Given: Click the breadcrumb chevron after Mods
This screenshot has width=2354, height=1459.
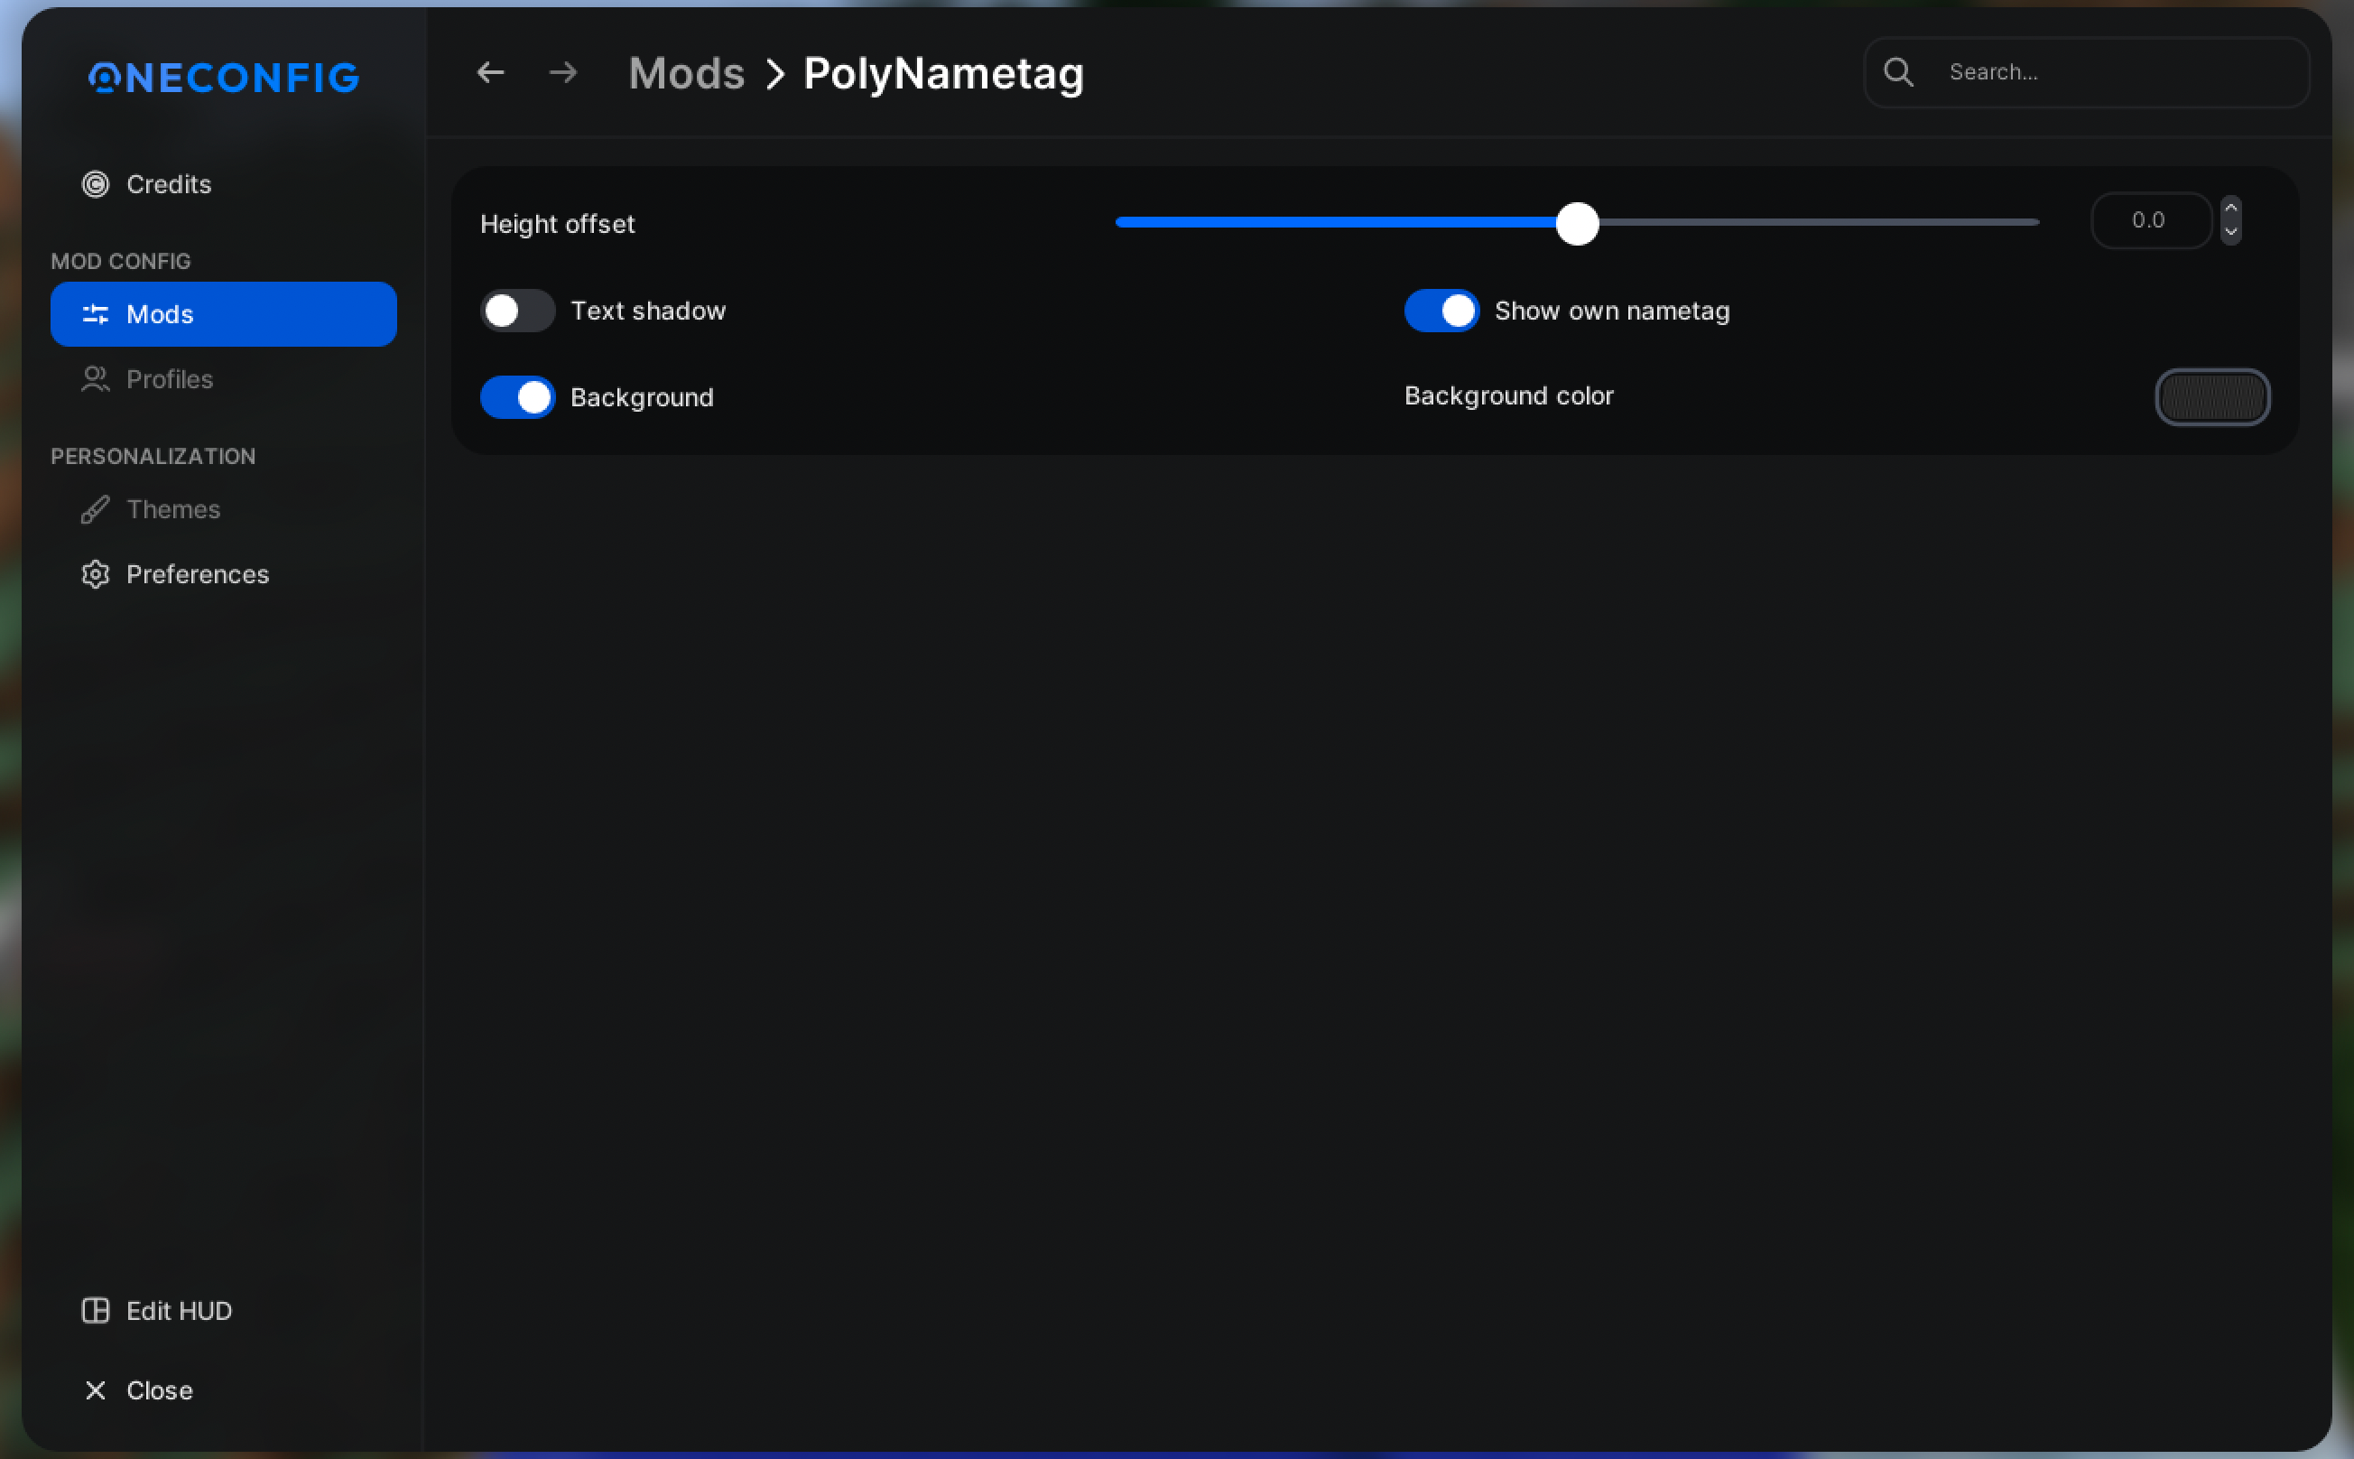Looking at the screenshot, I should coord(774,73).
